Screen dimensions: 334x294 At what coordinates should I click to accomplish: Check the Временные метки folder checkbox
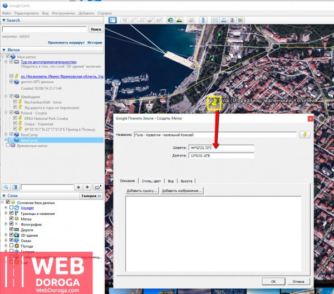point(8,145)
